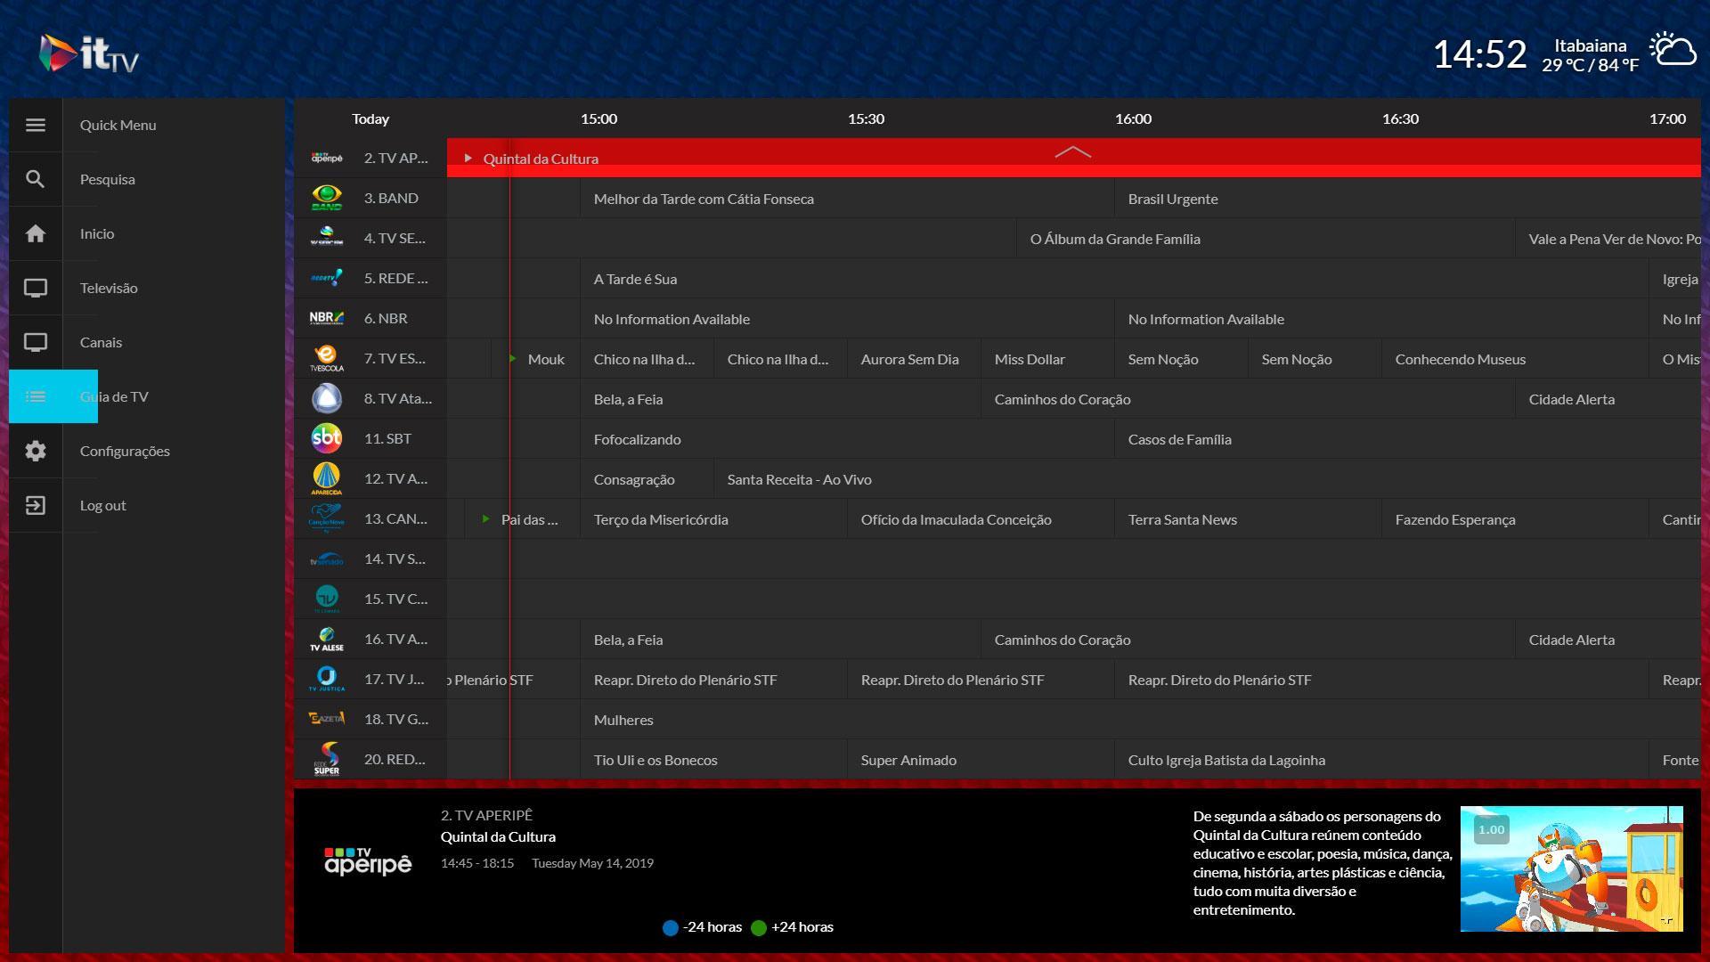The height and width of the screenshot is (962, 1710).
Task: Select the TV Justiça channel logo
Action: click(x=327, y=679)
